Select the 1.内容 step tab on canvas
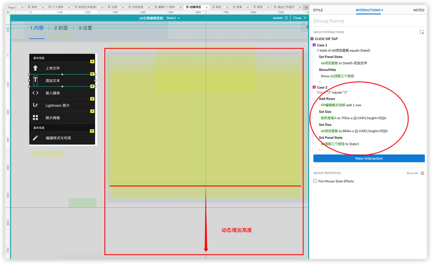The image size is (432, 264). point(37,28)
